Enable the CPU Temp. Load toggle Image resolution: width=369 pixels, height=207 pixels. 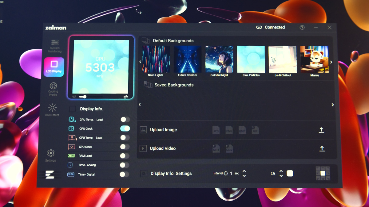tap(125, 120)
